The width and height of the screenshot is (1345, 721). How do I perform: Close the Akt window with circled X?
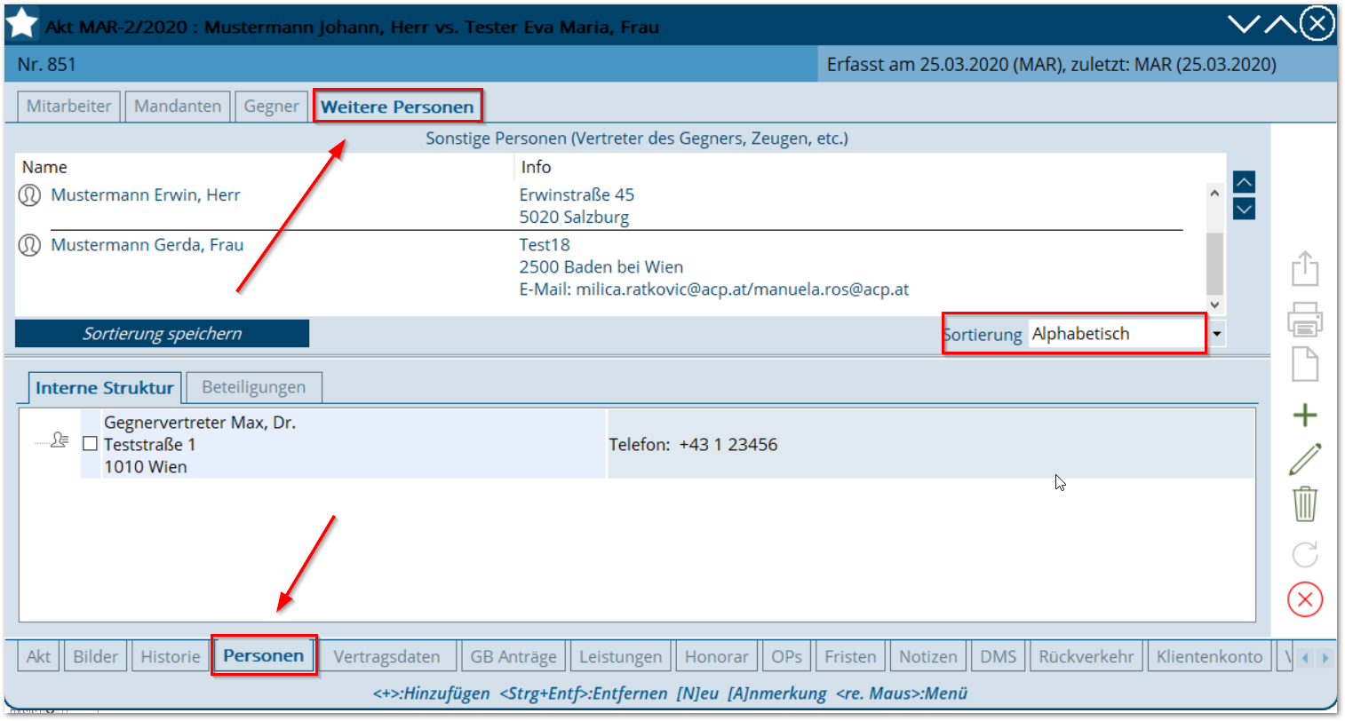[x=1317, y=24]
